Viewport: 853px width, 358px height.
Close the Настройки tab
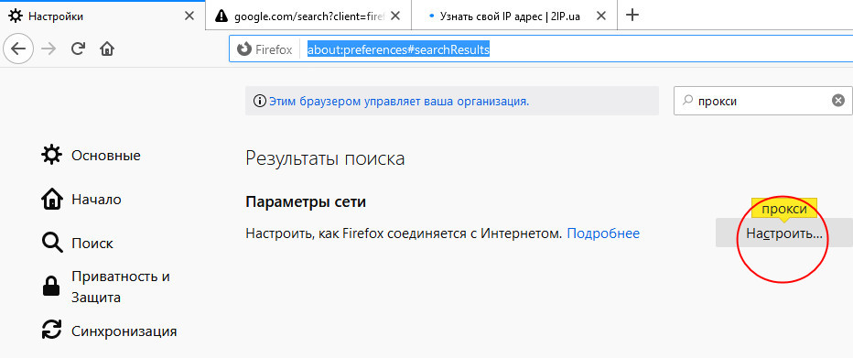point(189,16)
